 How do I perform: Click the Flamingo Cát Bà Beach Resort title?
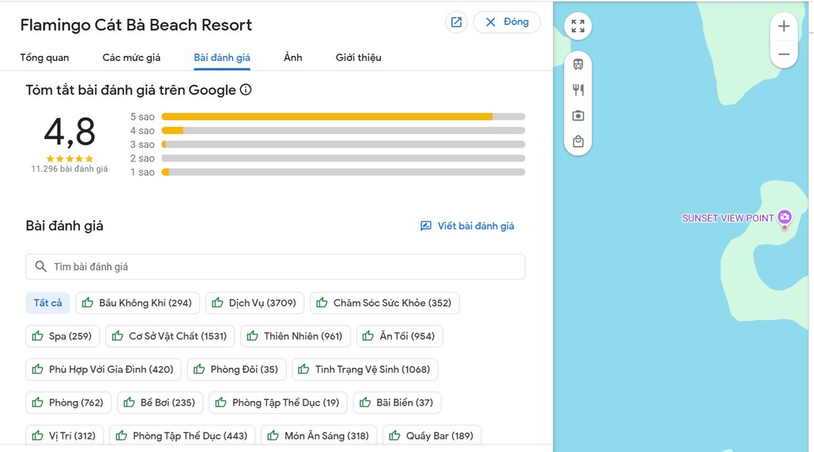pos(136,25)
